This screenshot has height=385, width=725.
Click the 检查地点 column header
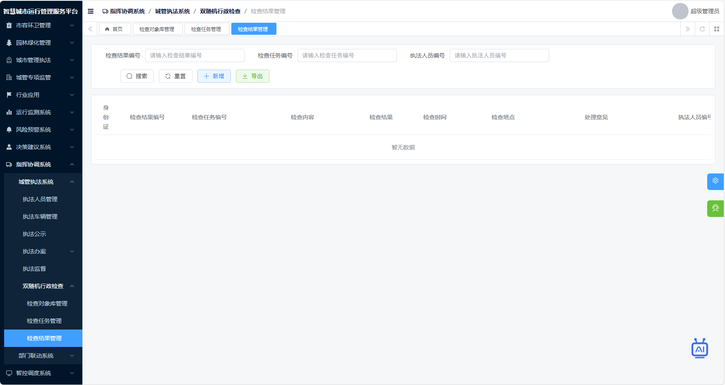pyautogui.click(x=503, y=117)
